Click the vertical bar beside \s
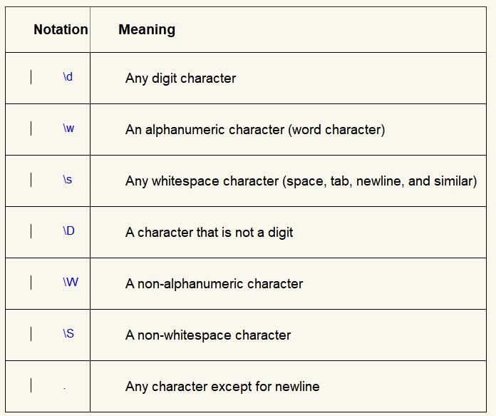496x416 pixels. click(31, 180)
